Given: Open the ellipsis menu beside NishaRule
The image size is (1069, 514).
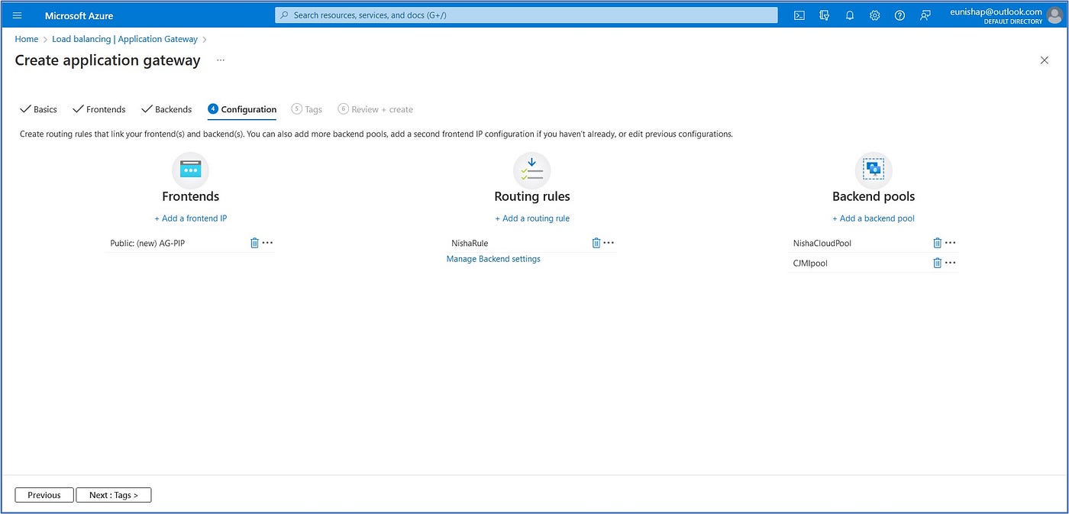Looking at the screenshot, I should point(609,243).
